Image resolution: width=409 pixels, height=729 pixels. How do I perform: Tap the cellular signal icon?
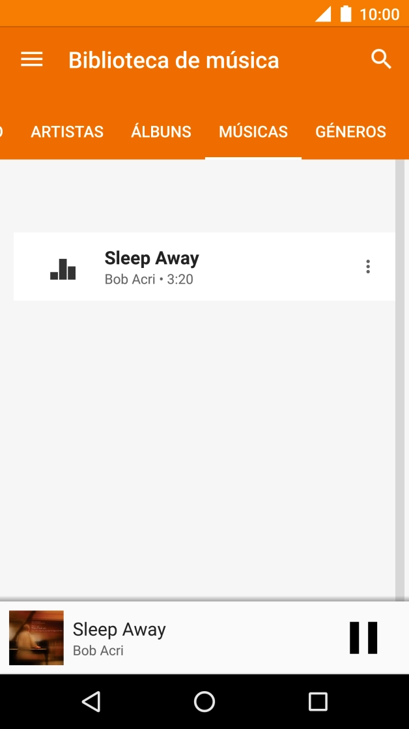tap(323, 14)
